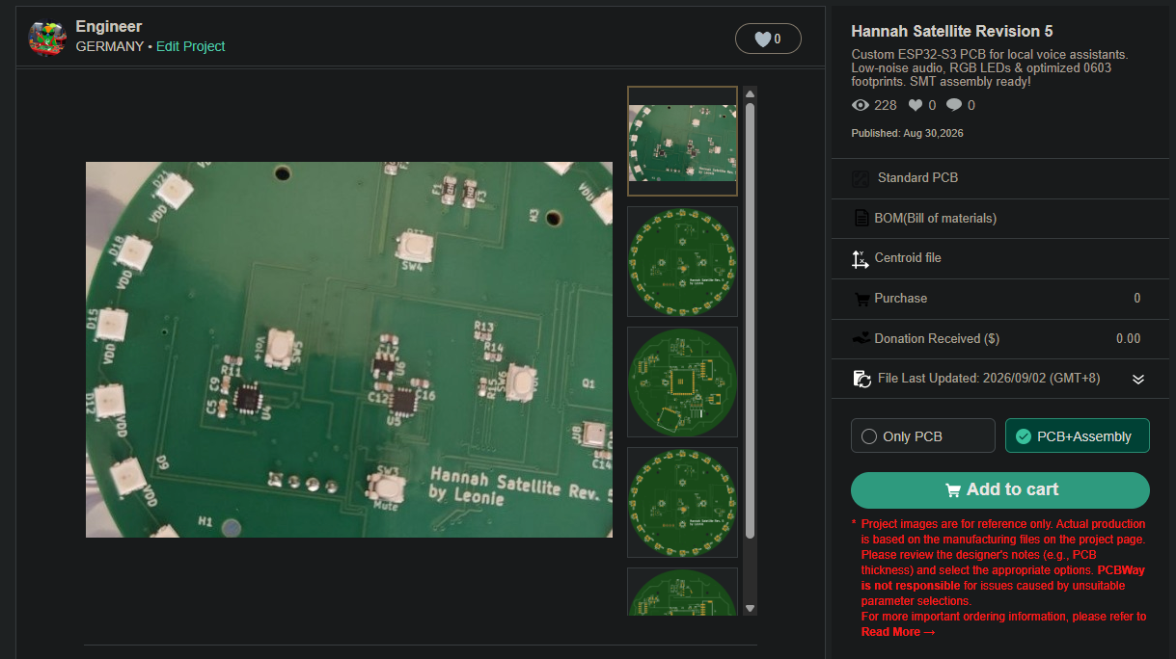Click the Published: Aug 30,2026 text

pyautogui.click(x=907, y=133)
